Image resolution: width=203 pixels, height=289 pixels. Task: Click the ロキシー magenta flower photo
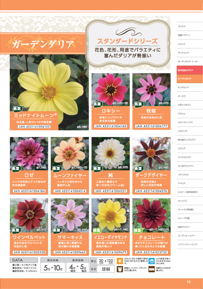coord(111,89)
